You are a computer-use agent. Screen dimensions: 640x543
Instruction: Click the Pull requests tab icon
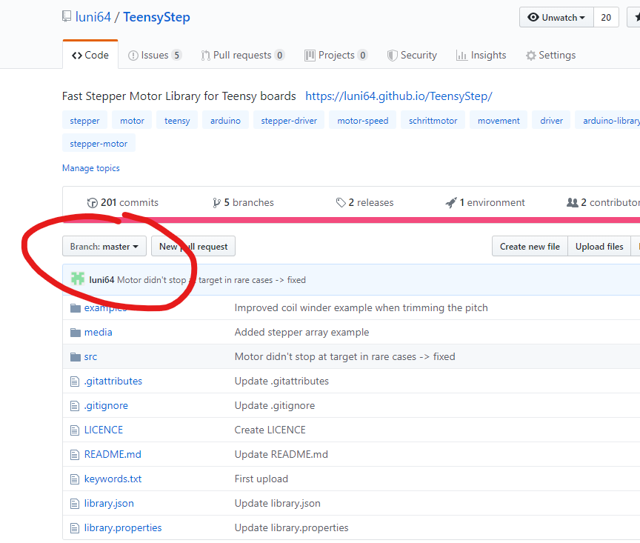206,56
